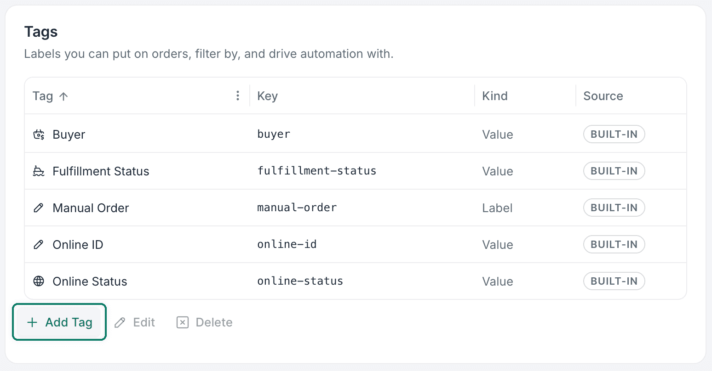
Task: Click the Label kind in Manual Order row
Action: click(x=497, y=208)
